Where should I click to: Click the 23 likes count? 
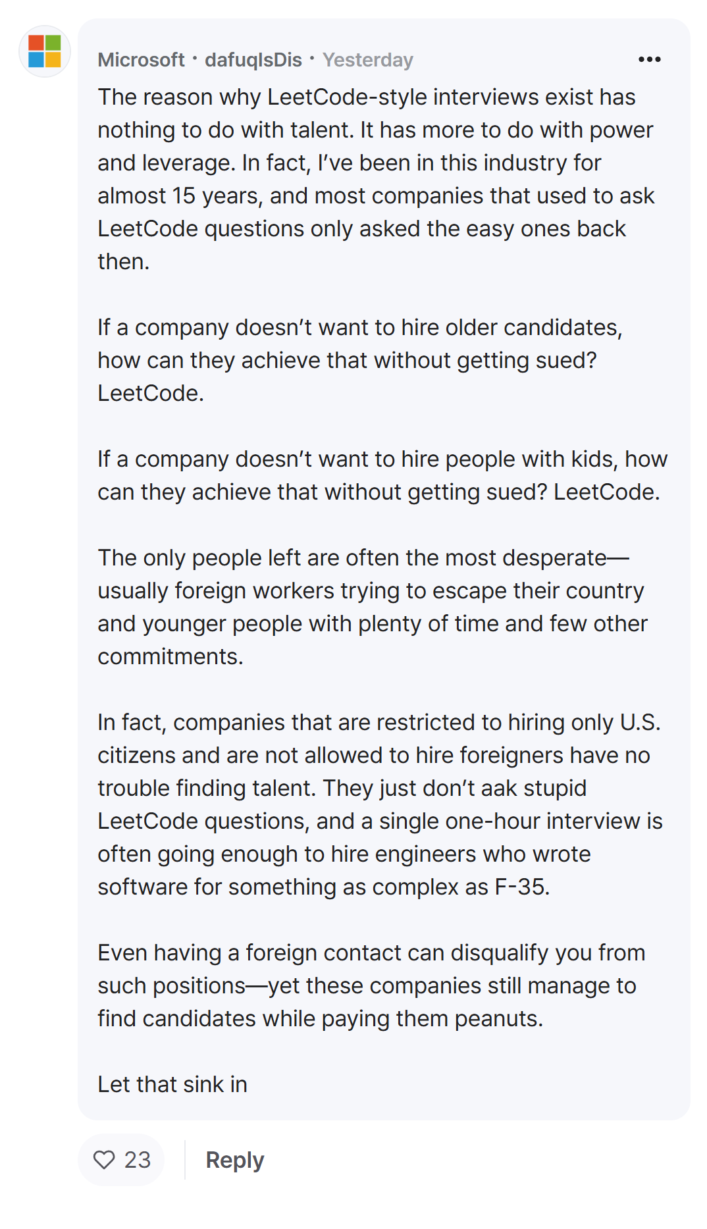click(138, 1159)
